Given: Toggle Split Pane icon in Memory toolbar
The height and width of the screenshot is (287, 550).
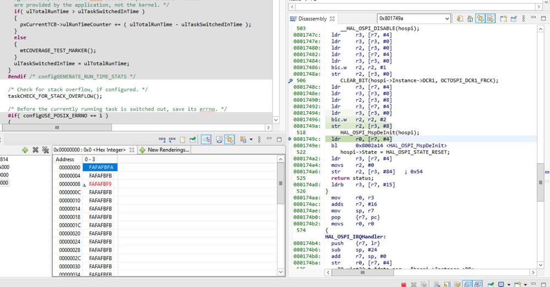Looking at the screenshot, I should [219, 140].
